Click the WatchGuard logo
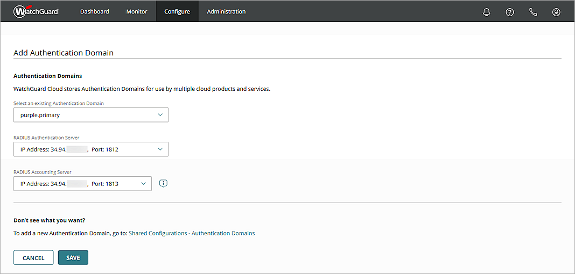The width and height of the screenshot is (575, 274). [x=36, y=11]
